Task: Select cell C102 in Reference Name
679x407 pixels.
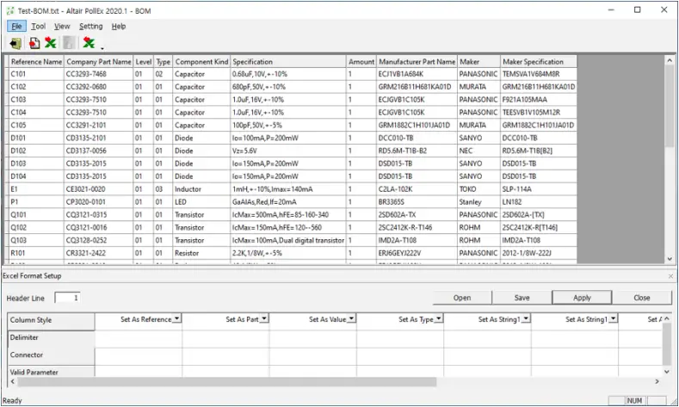Action: coord(36,87)
